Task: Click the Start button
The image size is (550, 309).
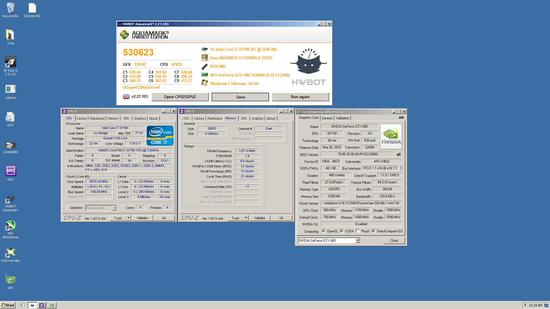Action: tap(8, 305)
